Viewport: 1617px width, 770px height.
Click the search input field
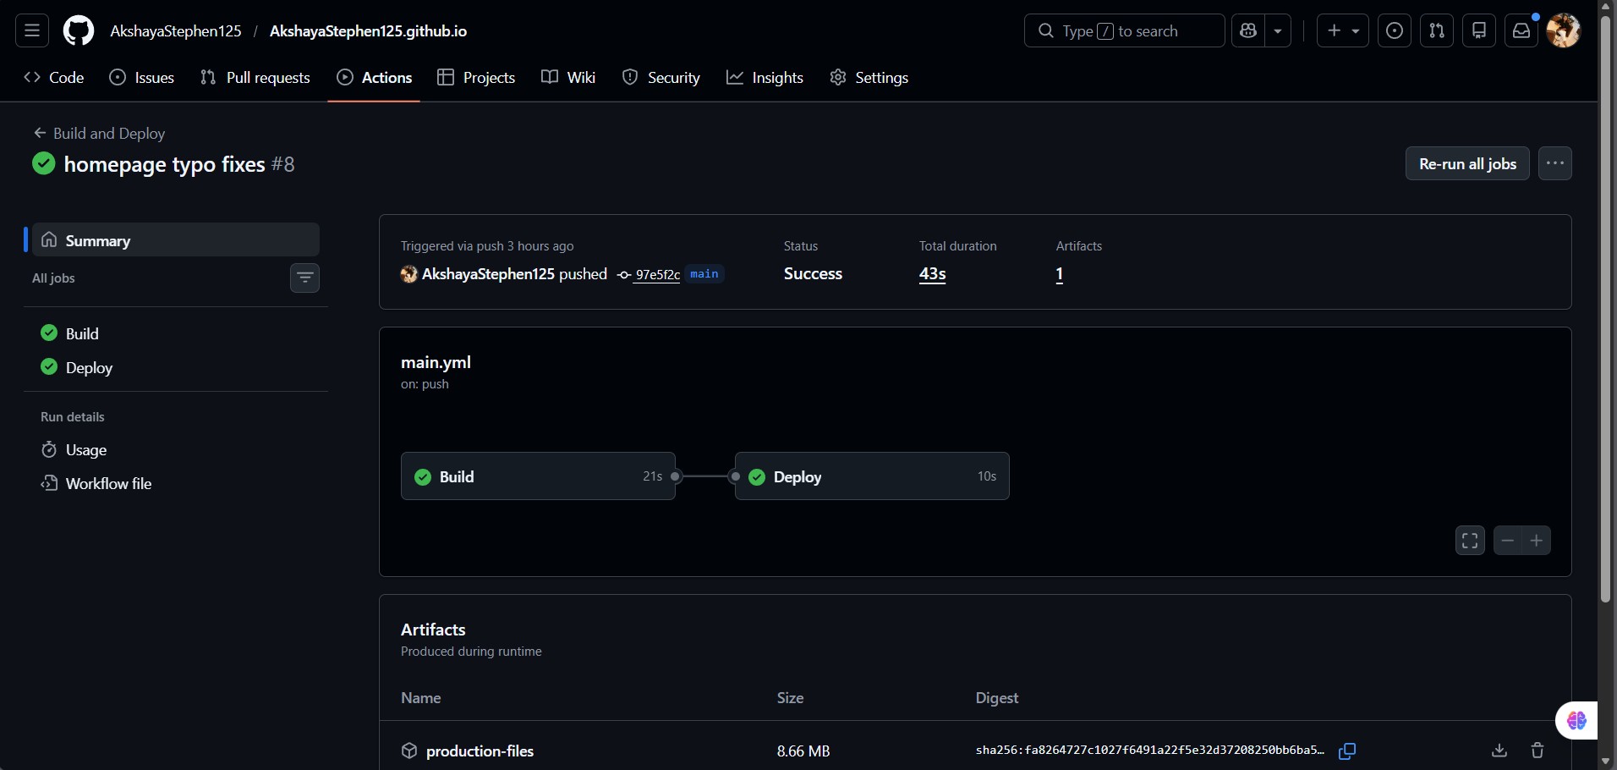point(1124,31)
